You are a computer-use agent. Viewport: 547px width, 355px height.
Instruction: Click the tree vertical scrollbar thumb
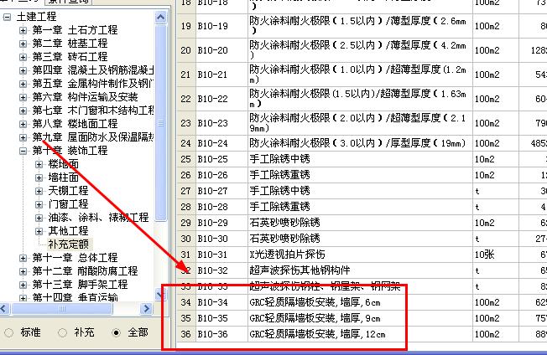point(161,122)
